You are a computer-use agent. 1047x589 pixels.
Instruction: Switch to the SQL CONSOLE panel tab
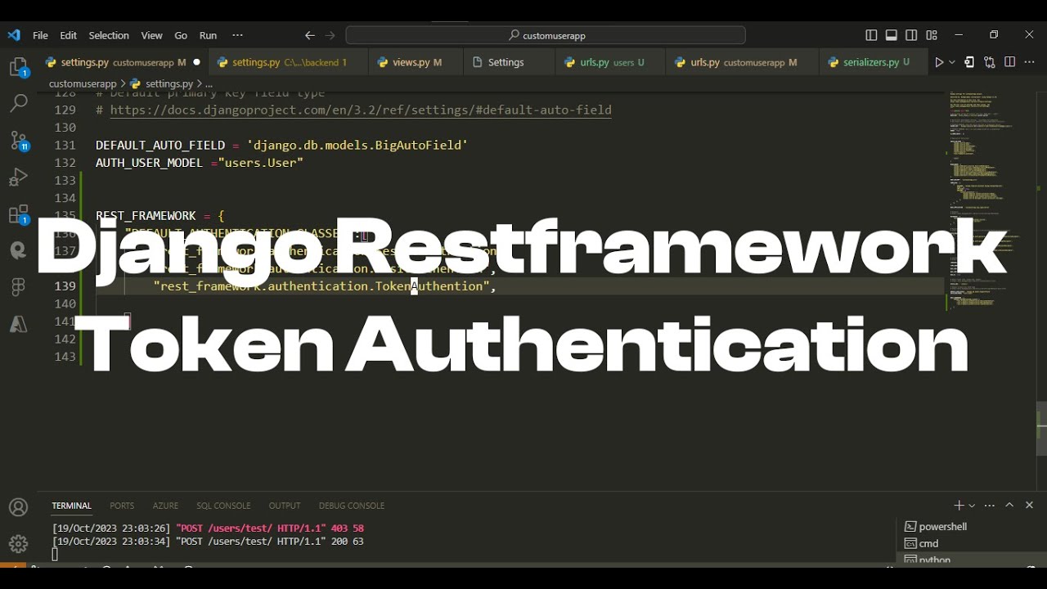coord(223,506)
